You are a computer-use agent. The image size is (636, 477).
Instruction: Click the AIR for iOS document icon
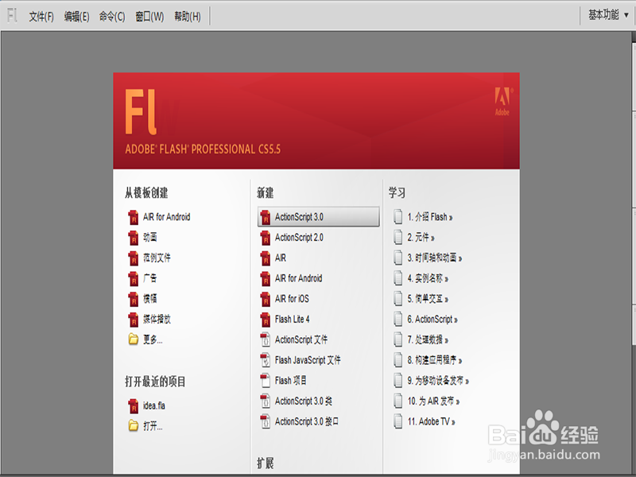coord(266,299)
